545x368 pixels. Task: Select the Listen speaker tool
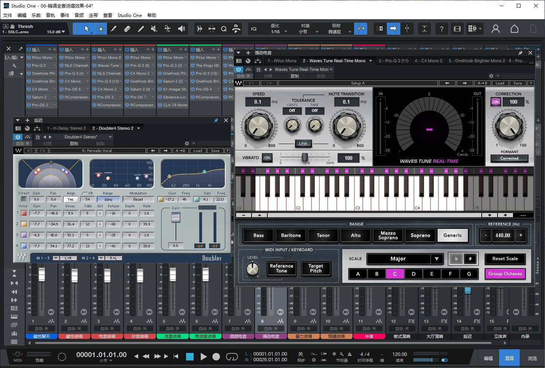(x=182, y=29)
